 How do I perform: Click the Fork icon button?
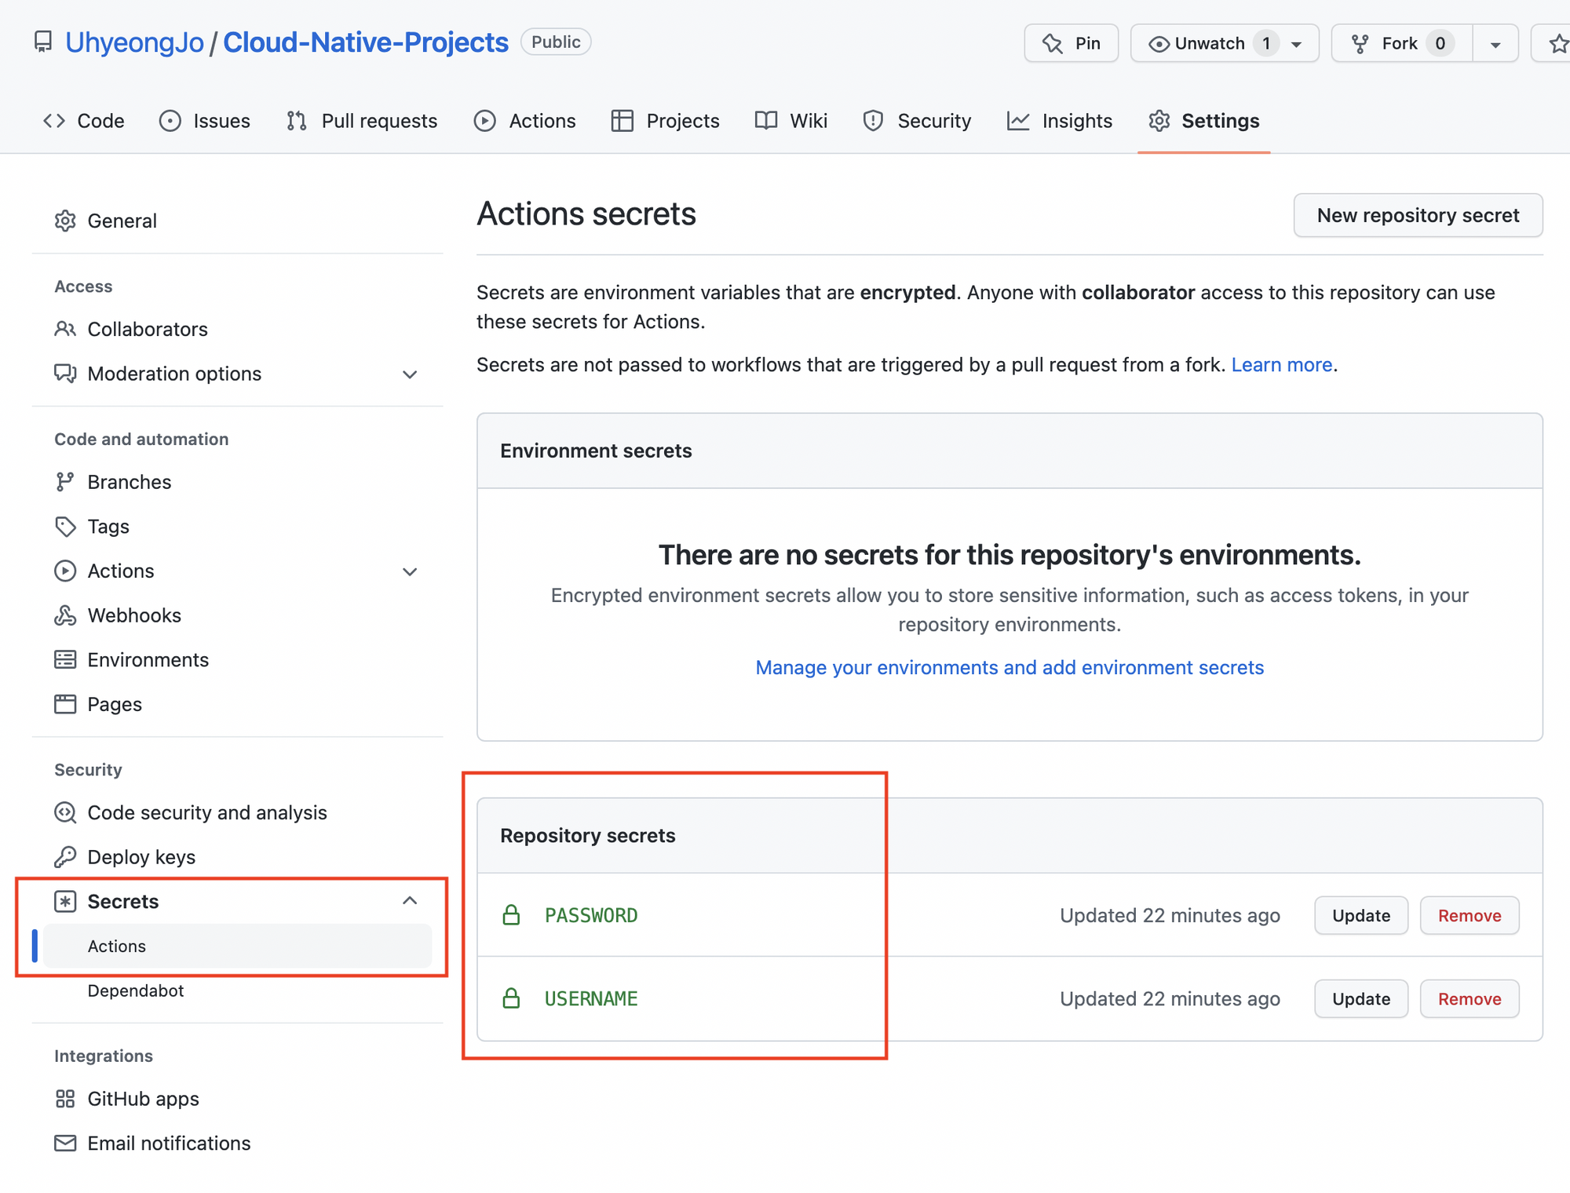tap(1361, 44)
